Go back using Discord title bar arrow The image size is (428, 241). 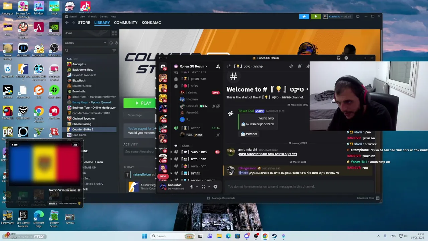click(160, 58)
